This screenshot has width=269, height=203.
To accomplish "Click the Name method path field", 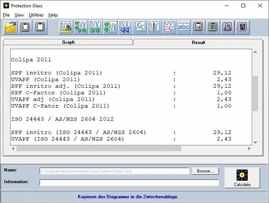I will coord(114,171).
